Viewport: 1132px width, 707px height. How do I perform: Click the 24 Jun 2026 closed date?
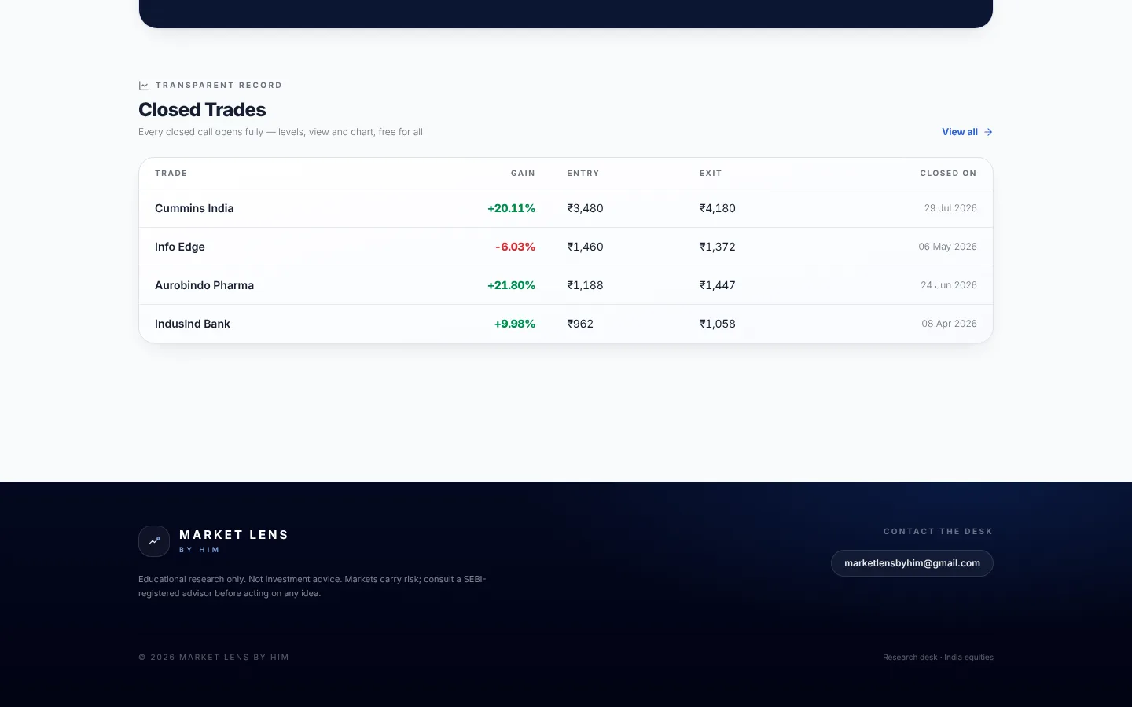click(949, 285)
